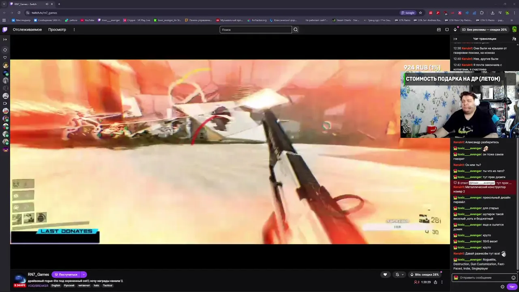
Task: Click the Отправить сообщение chat input
Action: [x=485, y=278]
